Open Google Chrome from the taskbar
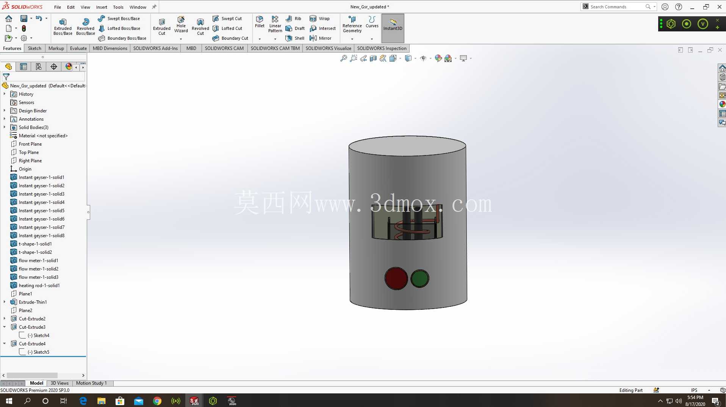The height and width of the screenshot is (407, 726). tap(157, 401)
